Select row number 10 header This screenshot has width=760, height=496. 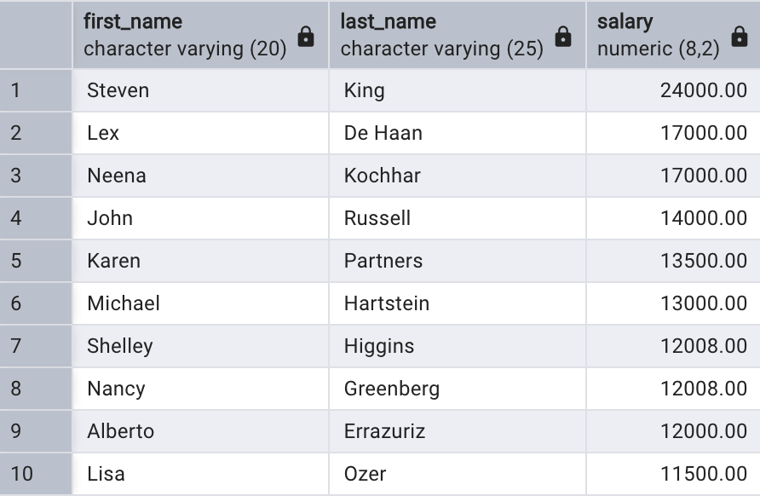pyautogui.click(x=36, y=474)
